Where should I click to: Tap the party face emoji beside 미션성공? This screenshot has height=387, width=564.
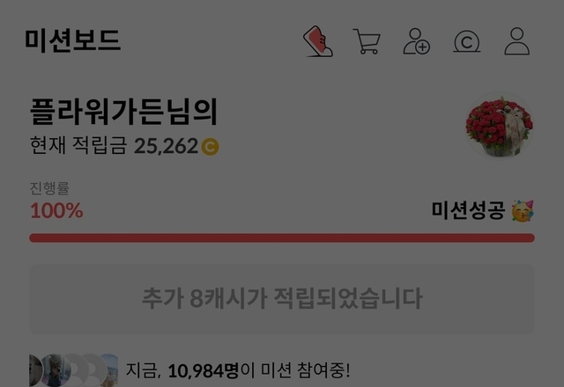523,211
